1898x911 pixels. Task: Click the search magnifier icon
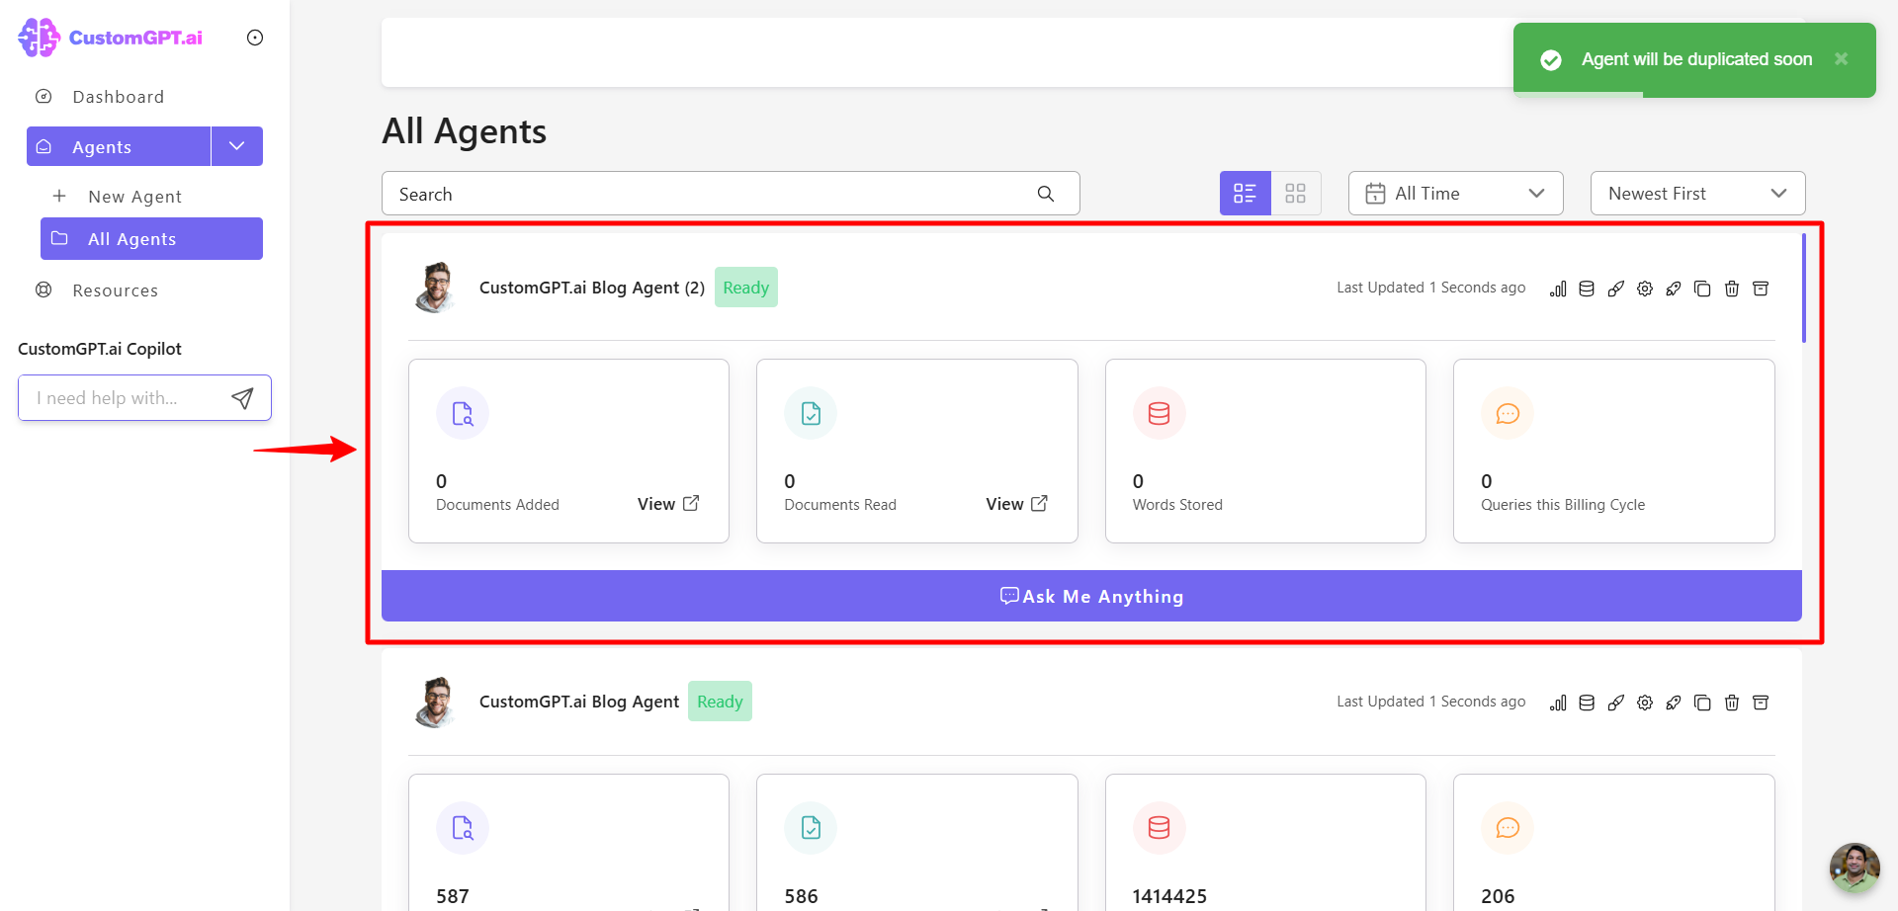click(x=1046, y=194)
